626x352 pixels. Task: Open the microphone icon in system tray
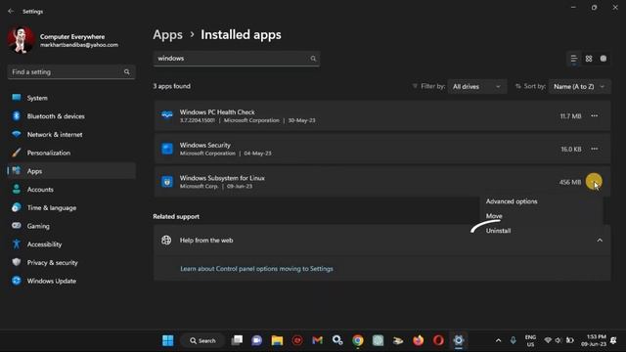coord(513,340)
